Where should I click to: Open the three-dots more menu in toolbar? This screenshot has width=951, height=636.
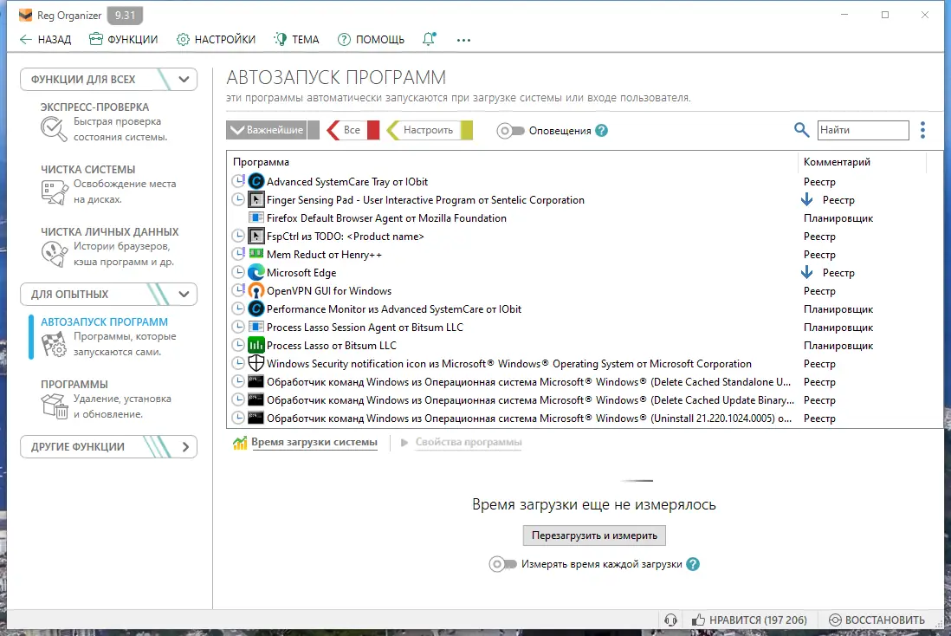tap(463, 40)
